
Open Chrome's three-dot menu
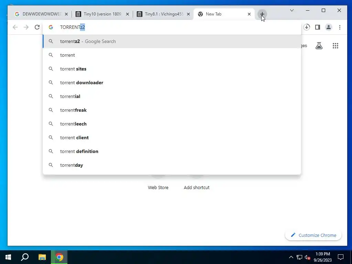(340, 27)
